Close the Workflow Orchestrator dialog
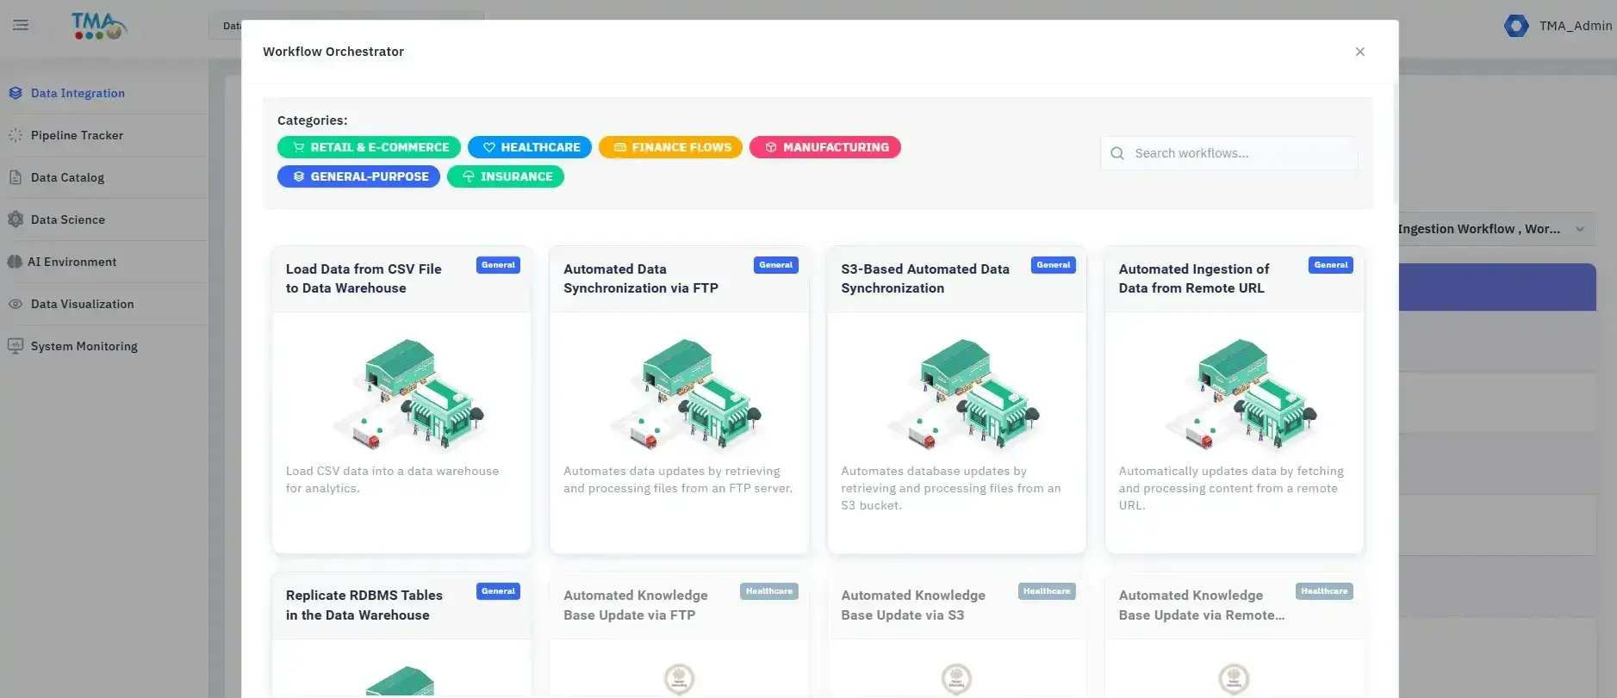The height and width of the screenshot is (698, 1617). click(1359, 52)
